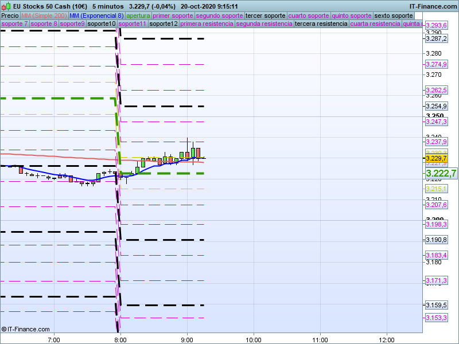The height and width of the screenshot is (344, 459).
Task: Click the 3.247,3 price level tag
Action: point(436,122)
